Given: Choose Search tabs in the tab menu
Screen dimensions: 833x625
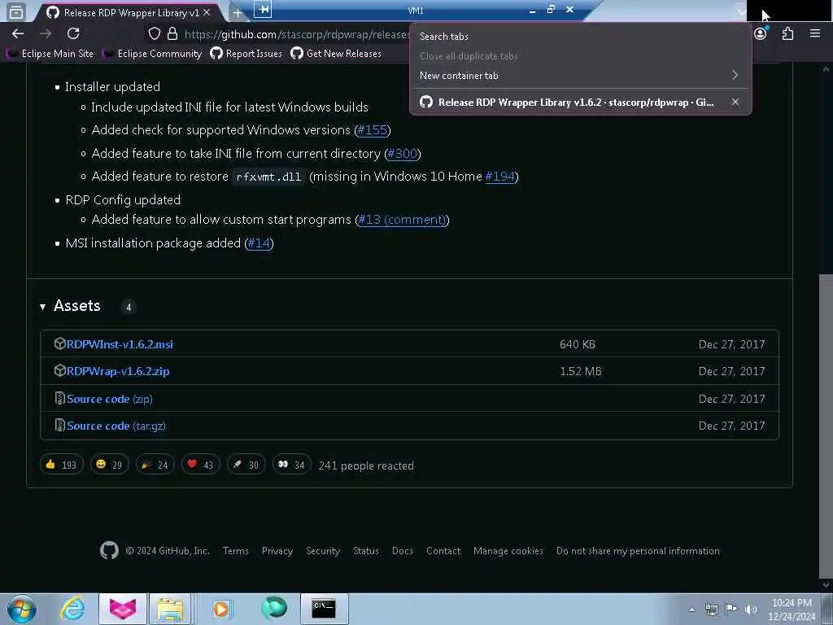Looking at the screenshot, I should (443, 36).
